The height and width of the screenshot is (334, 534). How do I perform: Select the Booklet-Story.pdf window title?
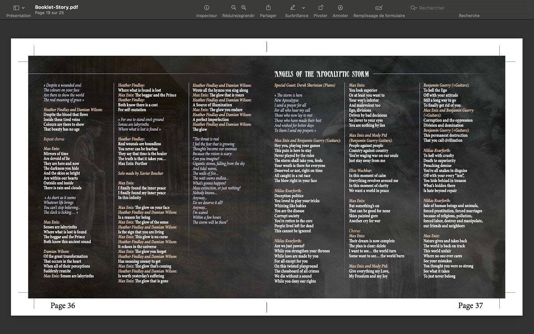[x=57, y=8]
